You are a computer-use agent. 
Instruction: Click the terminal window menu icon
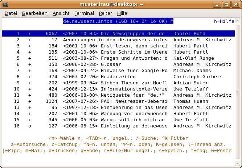(x=5, y=4)
